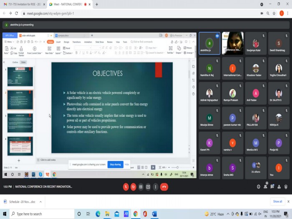Screen dimensions: 292x219
Task: Expand Schedule download item chevron
Action: pos(40,201)
